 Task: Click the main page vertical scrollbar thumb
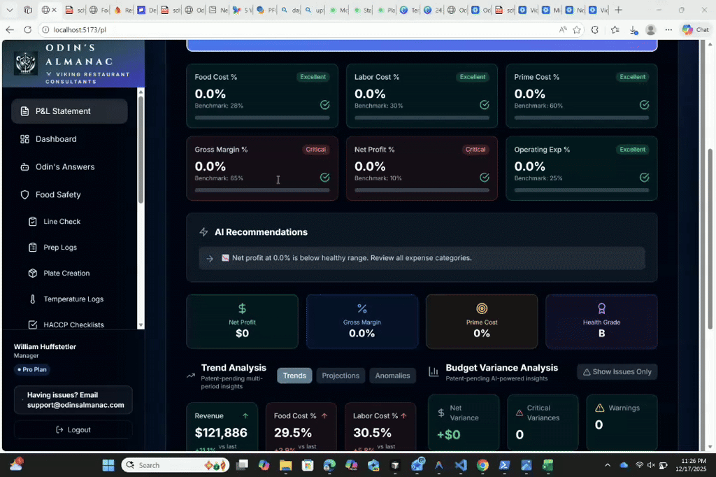click(x=710, y=239)
